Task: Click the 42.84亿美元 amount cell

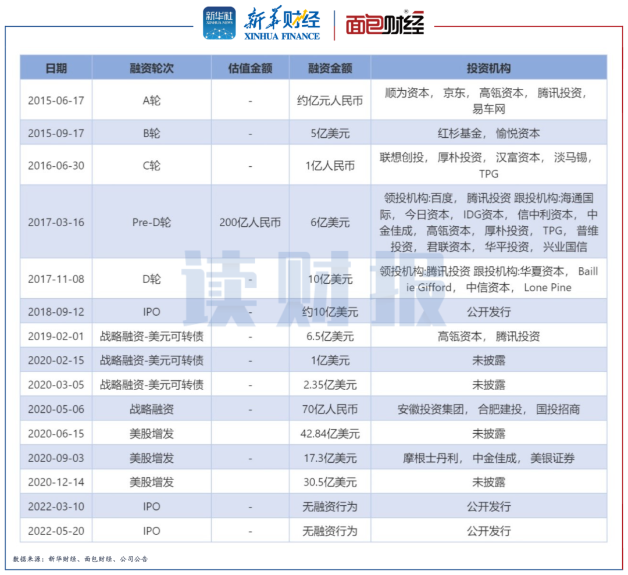Action: click(x=330, y=434)
